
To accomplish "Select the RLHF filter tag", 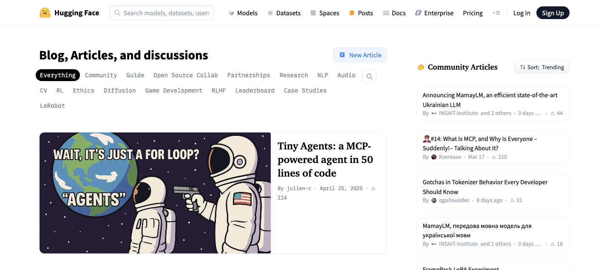I will click(x=219, y=90).
